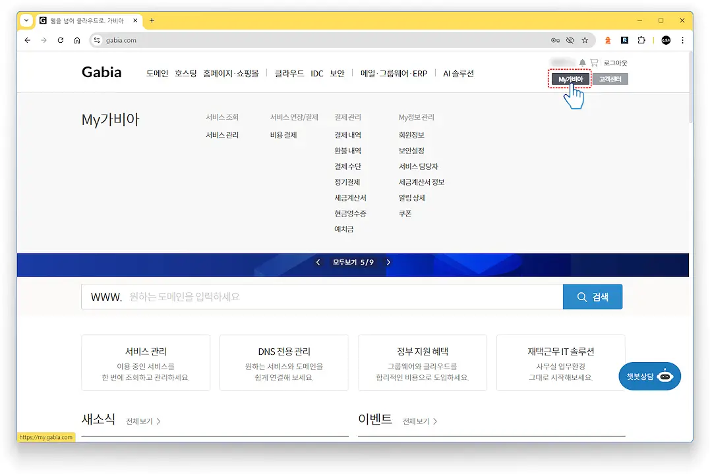Switch to the 클라우드 menu item

(289, 73)
